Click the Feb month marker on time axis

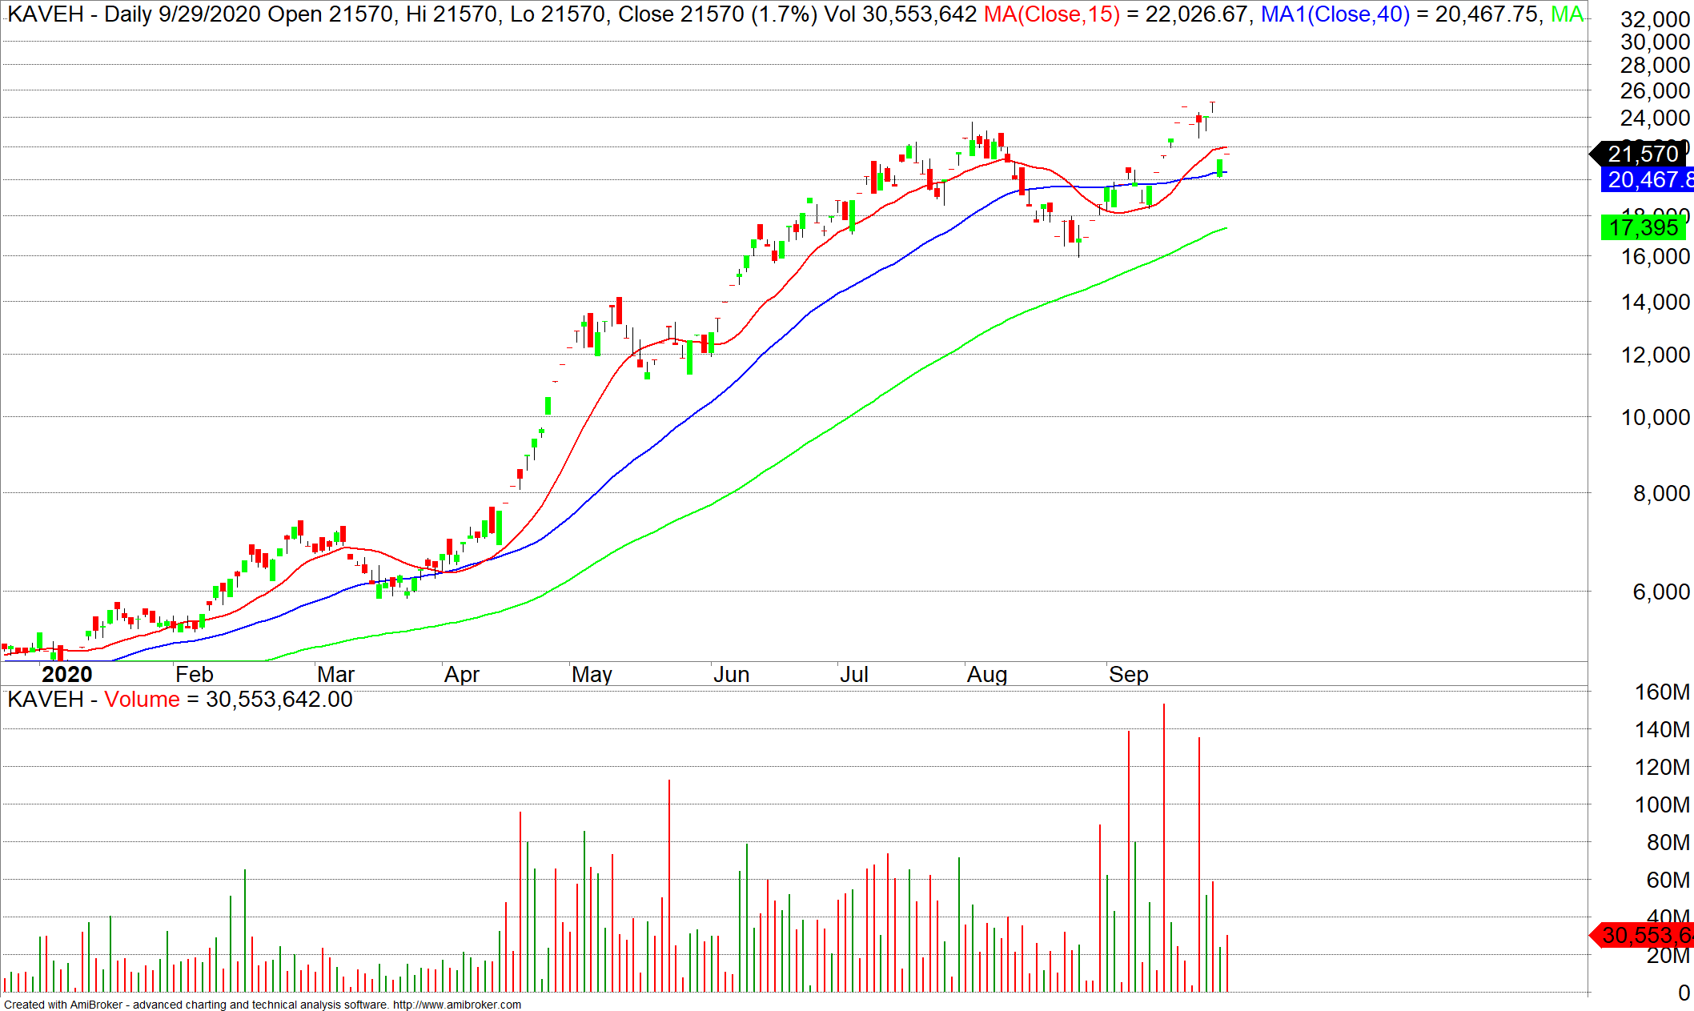(x=194, y=674)
